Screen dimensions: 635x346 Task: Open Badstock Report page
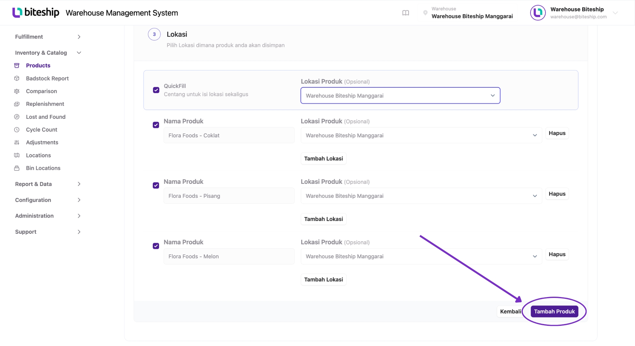(x=47, y=78)
